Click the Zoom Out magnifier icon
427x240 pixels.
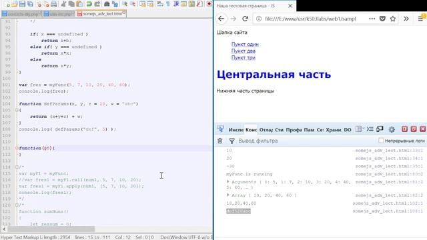(133, 4)
